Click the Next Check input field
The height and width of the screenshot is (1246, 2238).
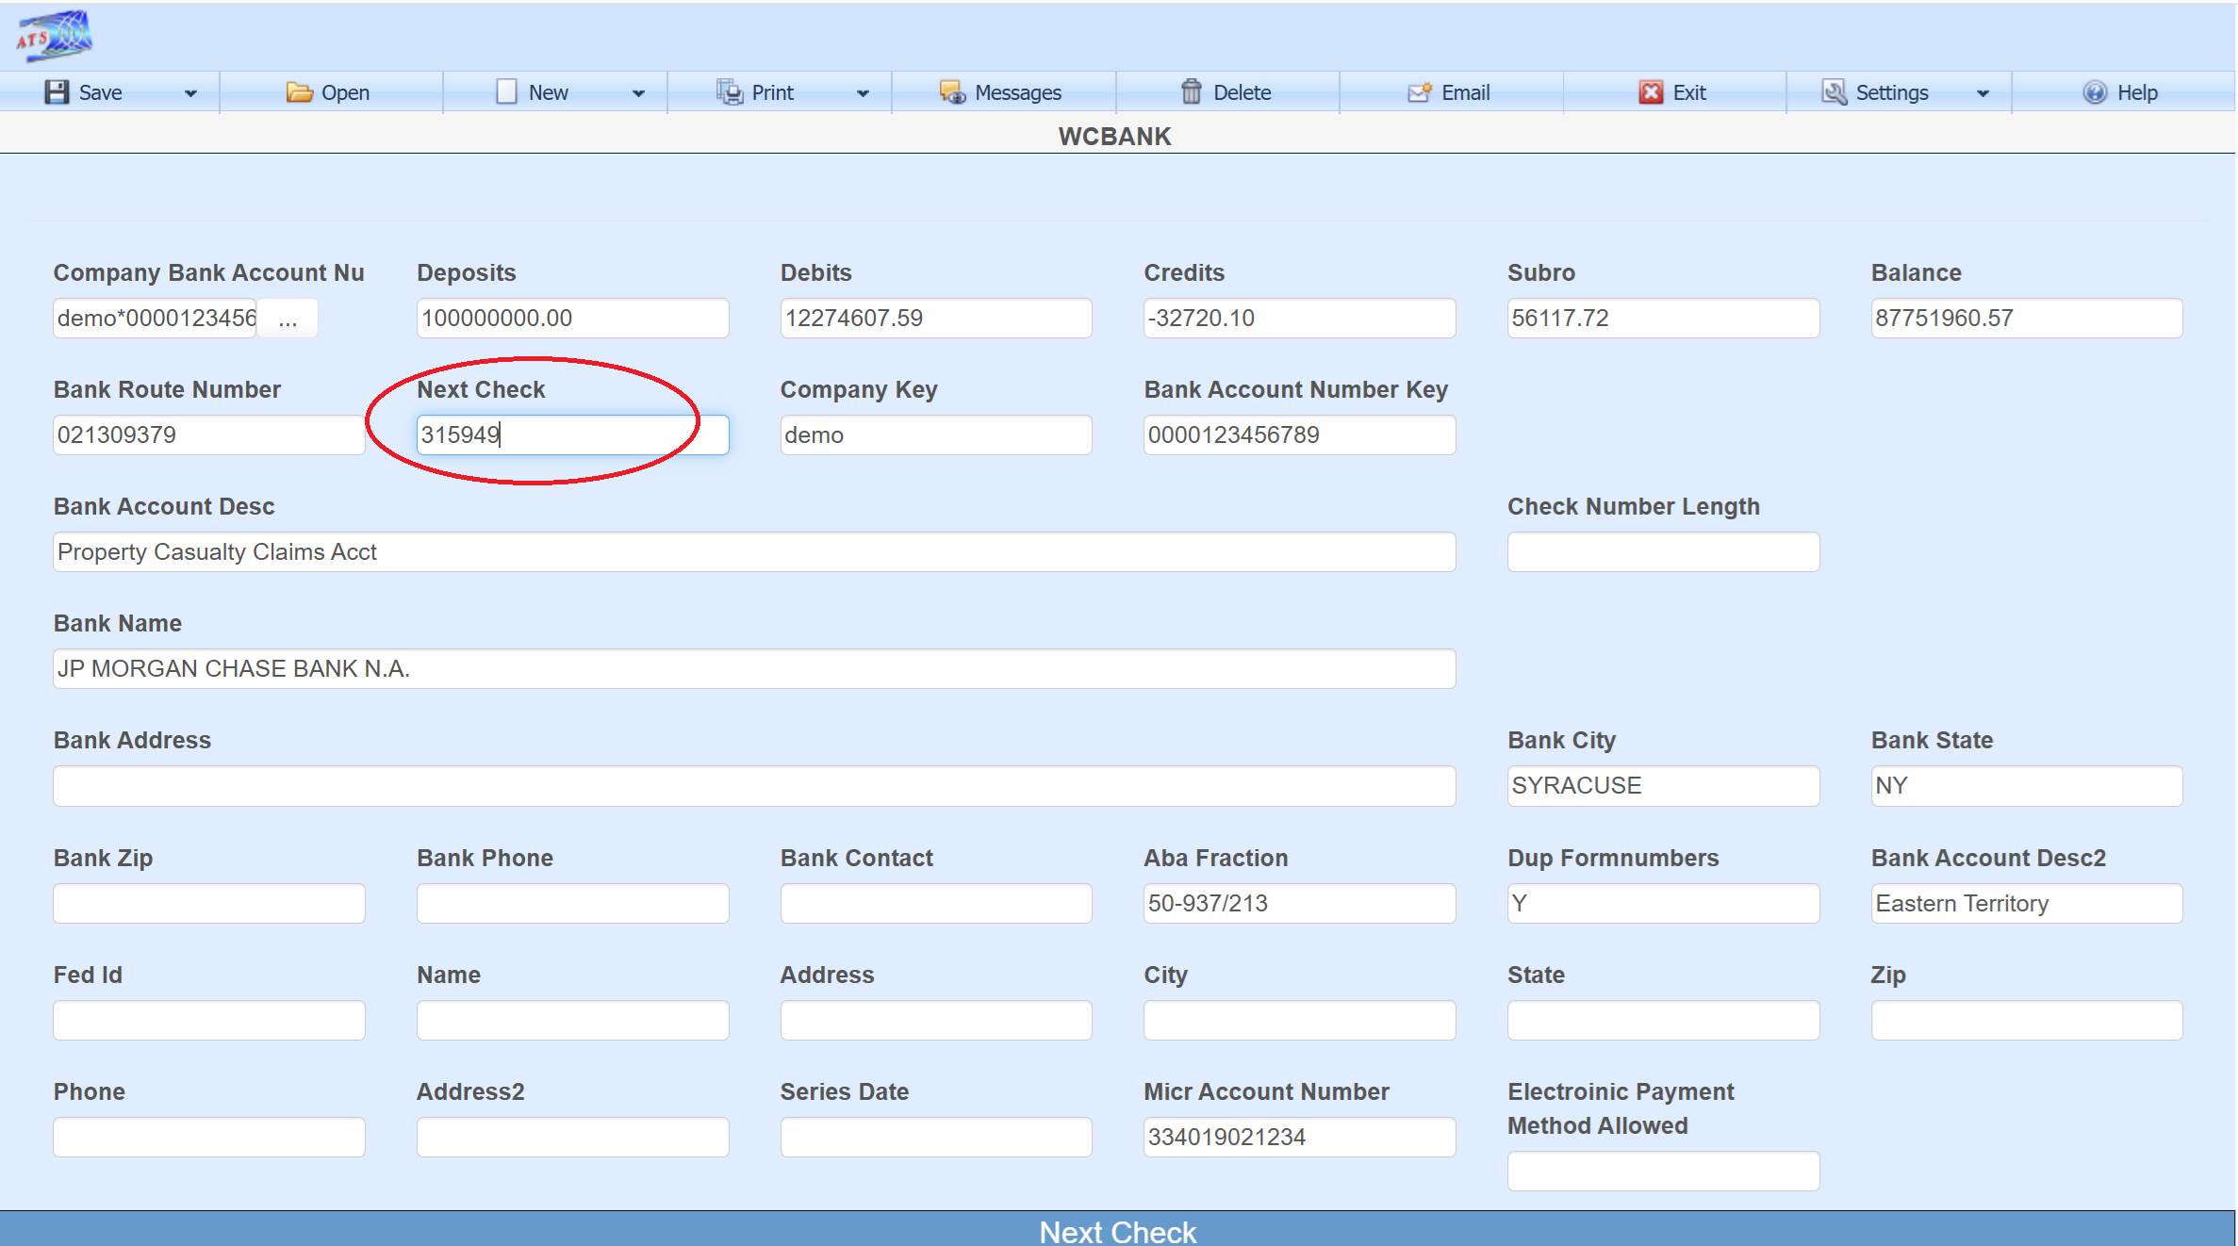click(572, 435)
